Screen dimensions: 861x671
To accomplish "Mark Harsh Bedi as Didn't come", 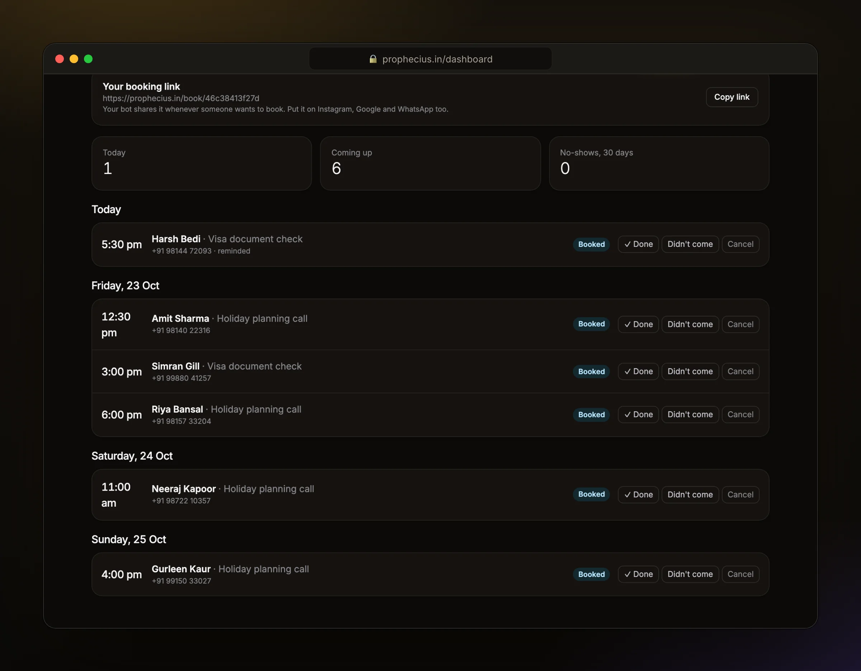I will 690,244.
